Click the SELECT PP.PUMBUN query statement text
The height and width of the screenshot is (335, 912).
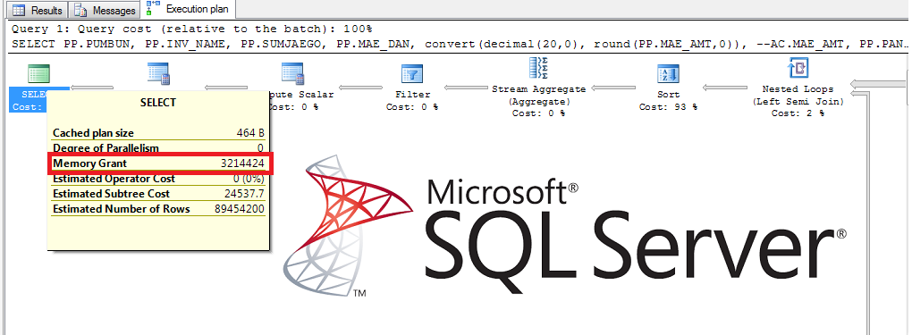460,44
